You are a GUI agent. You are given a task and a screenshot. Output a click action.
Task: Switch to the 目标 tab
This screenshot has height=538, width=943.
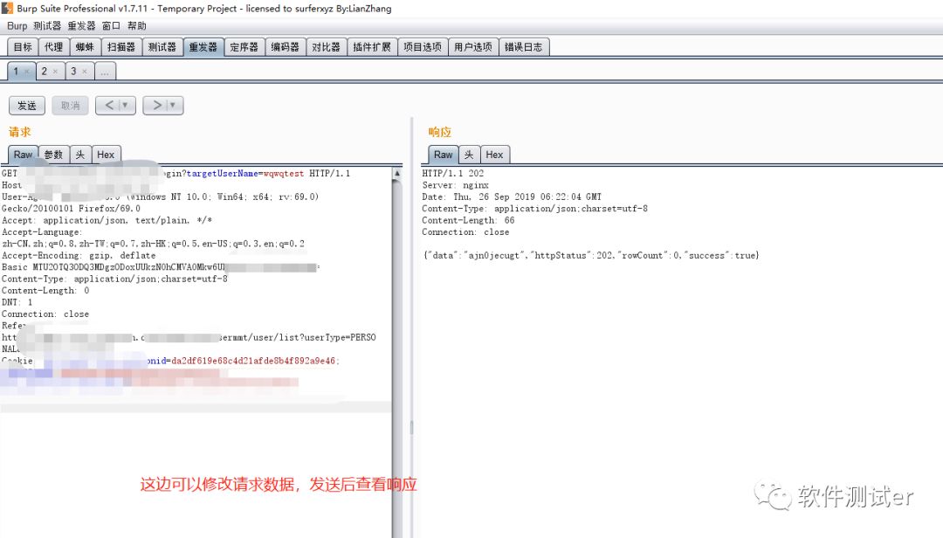pyautogui.click(x=23, y=47)
